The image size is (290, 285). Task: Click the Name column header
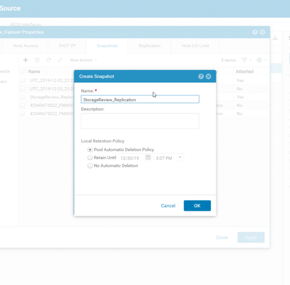click(34, 71)
